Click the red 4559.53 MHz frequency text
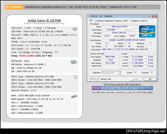This screenshot has height=134, width=167. [27, 56]
